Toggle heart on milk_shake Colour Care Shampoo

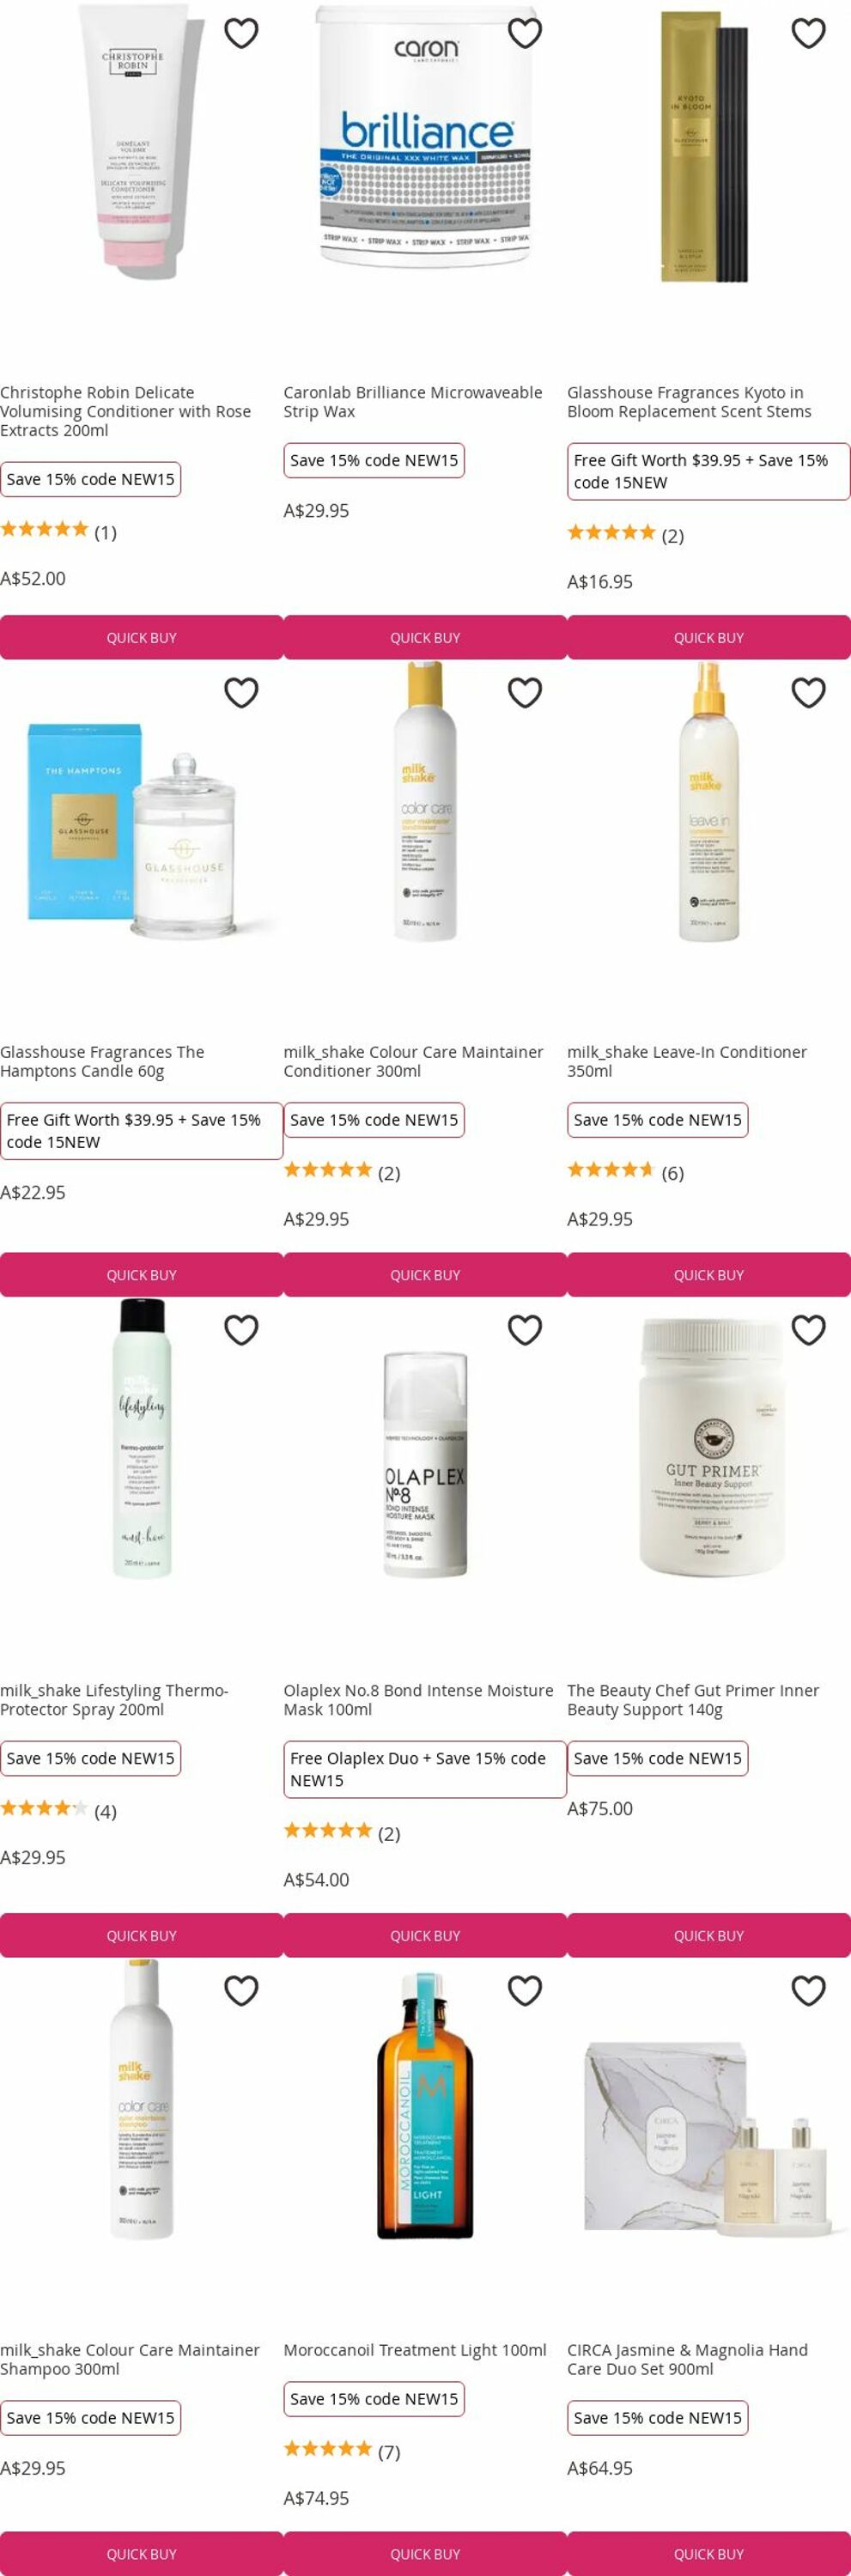pos(241,1990)
